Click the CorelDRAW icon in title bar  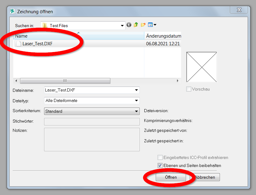tap(13, 11)
